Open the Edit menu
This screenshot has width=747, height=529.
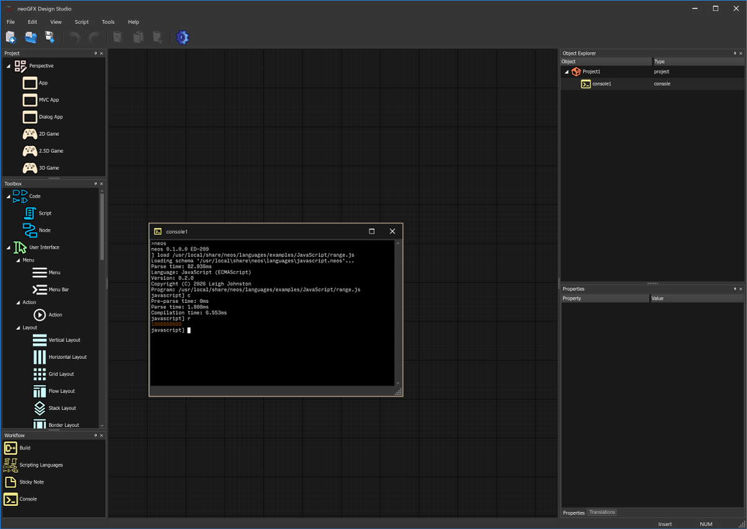click(x=32, y=22)
